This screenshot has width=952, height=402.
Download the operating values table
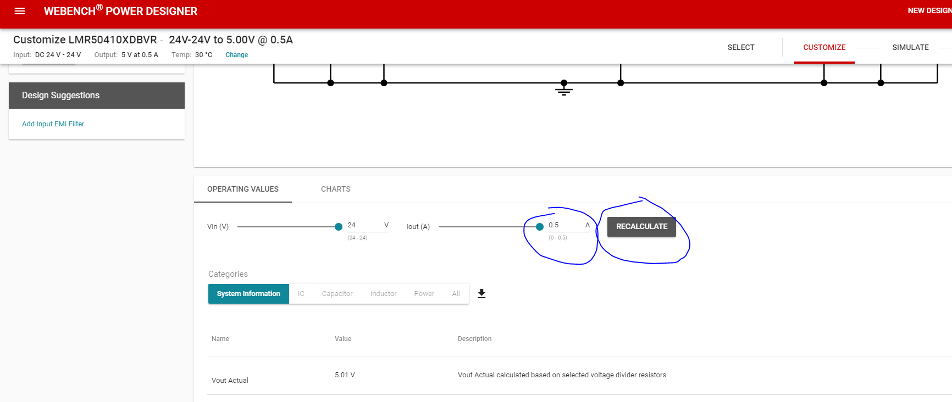point(481,294)
